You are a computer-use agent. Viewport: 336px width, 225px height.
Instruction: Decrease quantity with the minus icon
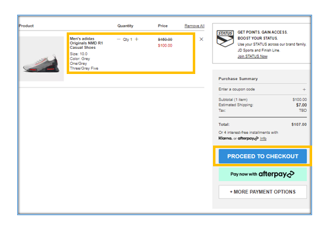coord(119,39)
